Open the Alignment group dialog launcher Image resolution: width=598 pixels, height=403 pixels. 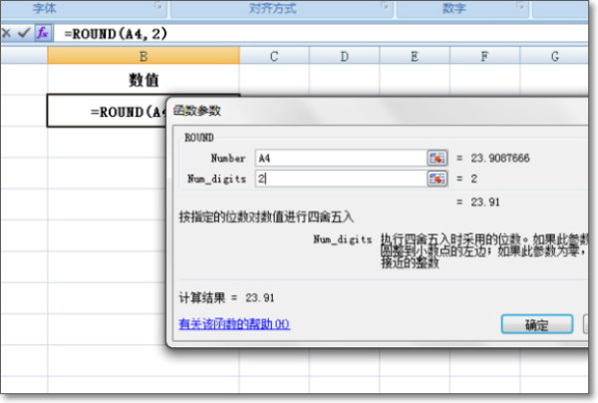385,6
